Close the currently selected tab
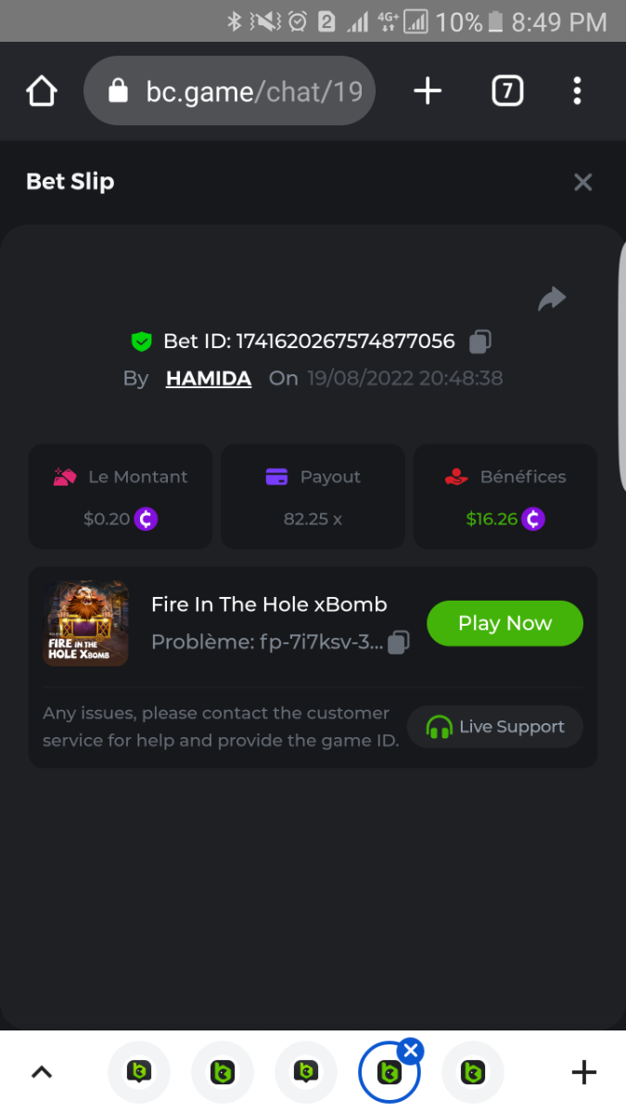Viewport: 626px width, 1114px height. point(412,1051)
